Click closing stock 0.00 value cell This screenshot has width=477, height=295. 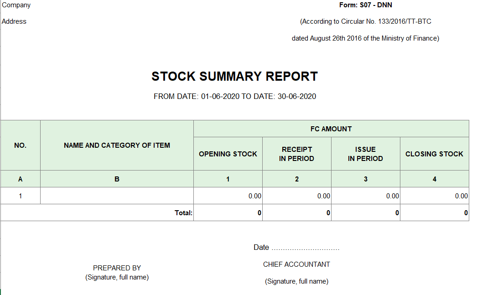click(x=435, y=196)
